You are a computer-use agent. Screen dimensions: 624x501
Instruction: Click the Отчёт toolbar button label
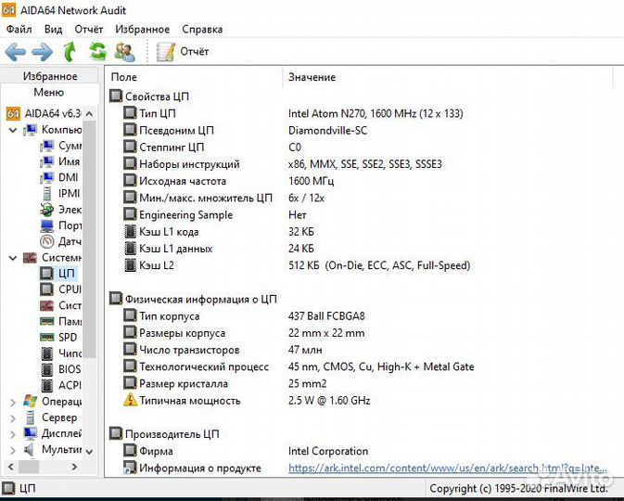coord(194,51)
